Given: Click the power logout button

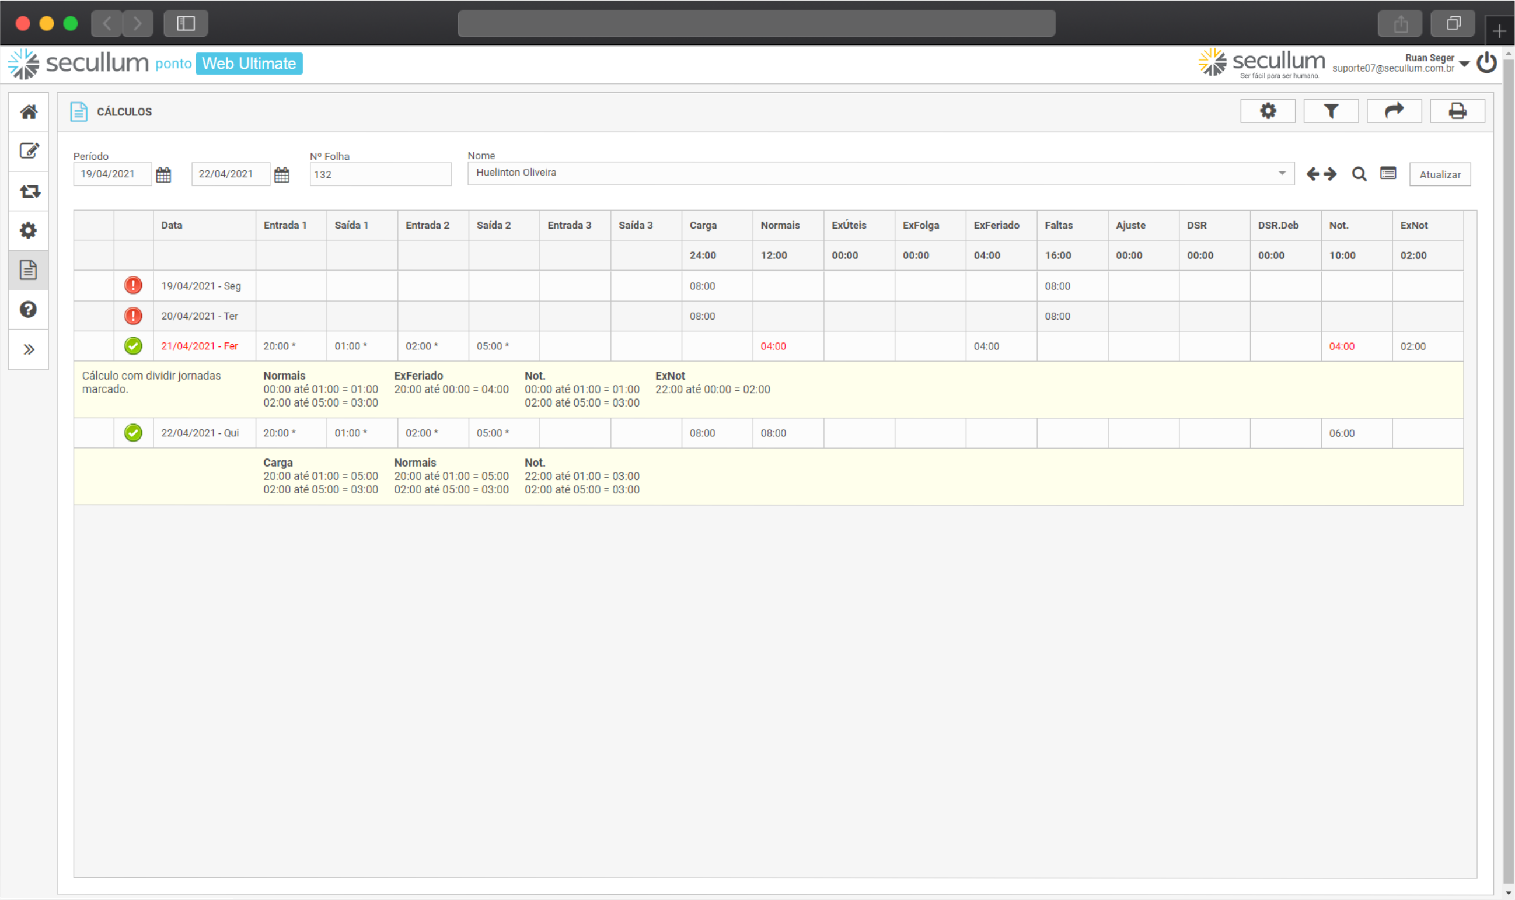Looking at the screenshot, I should click(1486, 63).
